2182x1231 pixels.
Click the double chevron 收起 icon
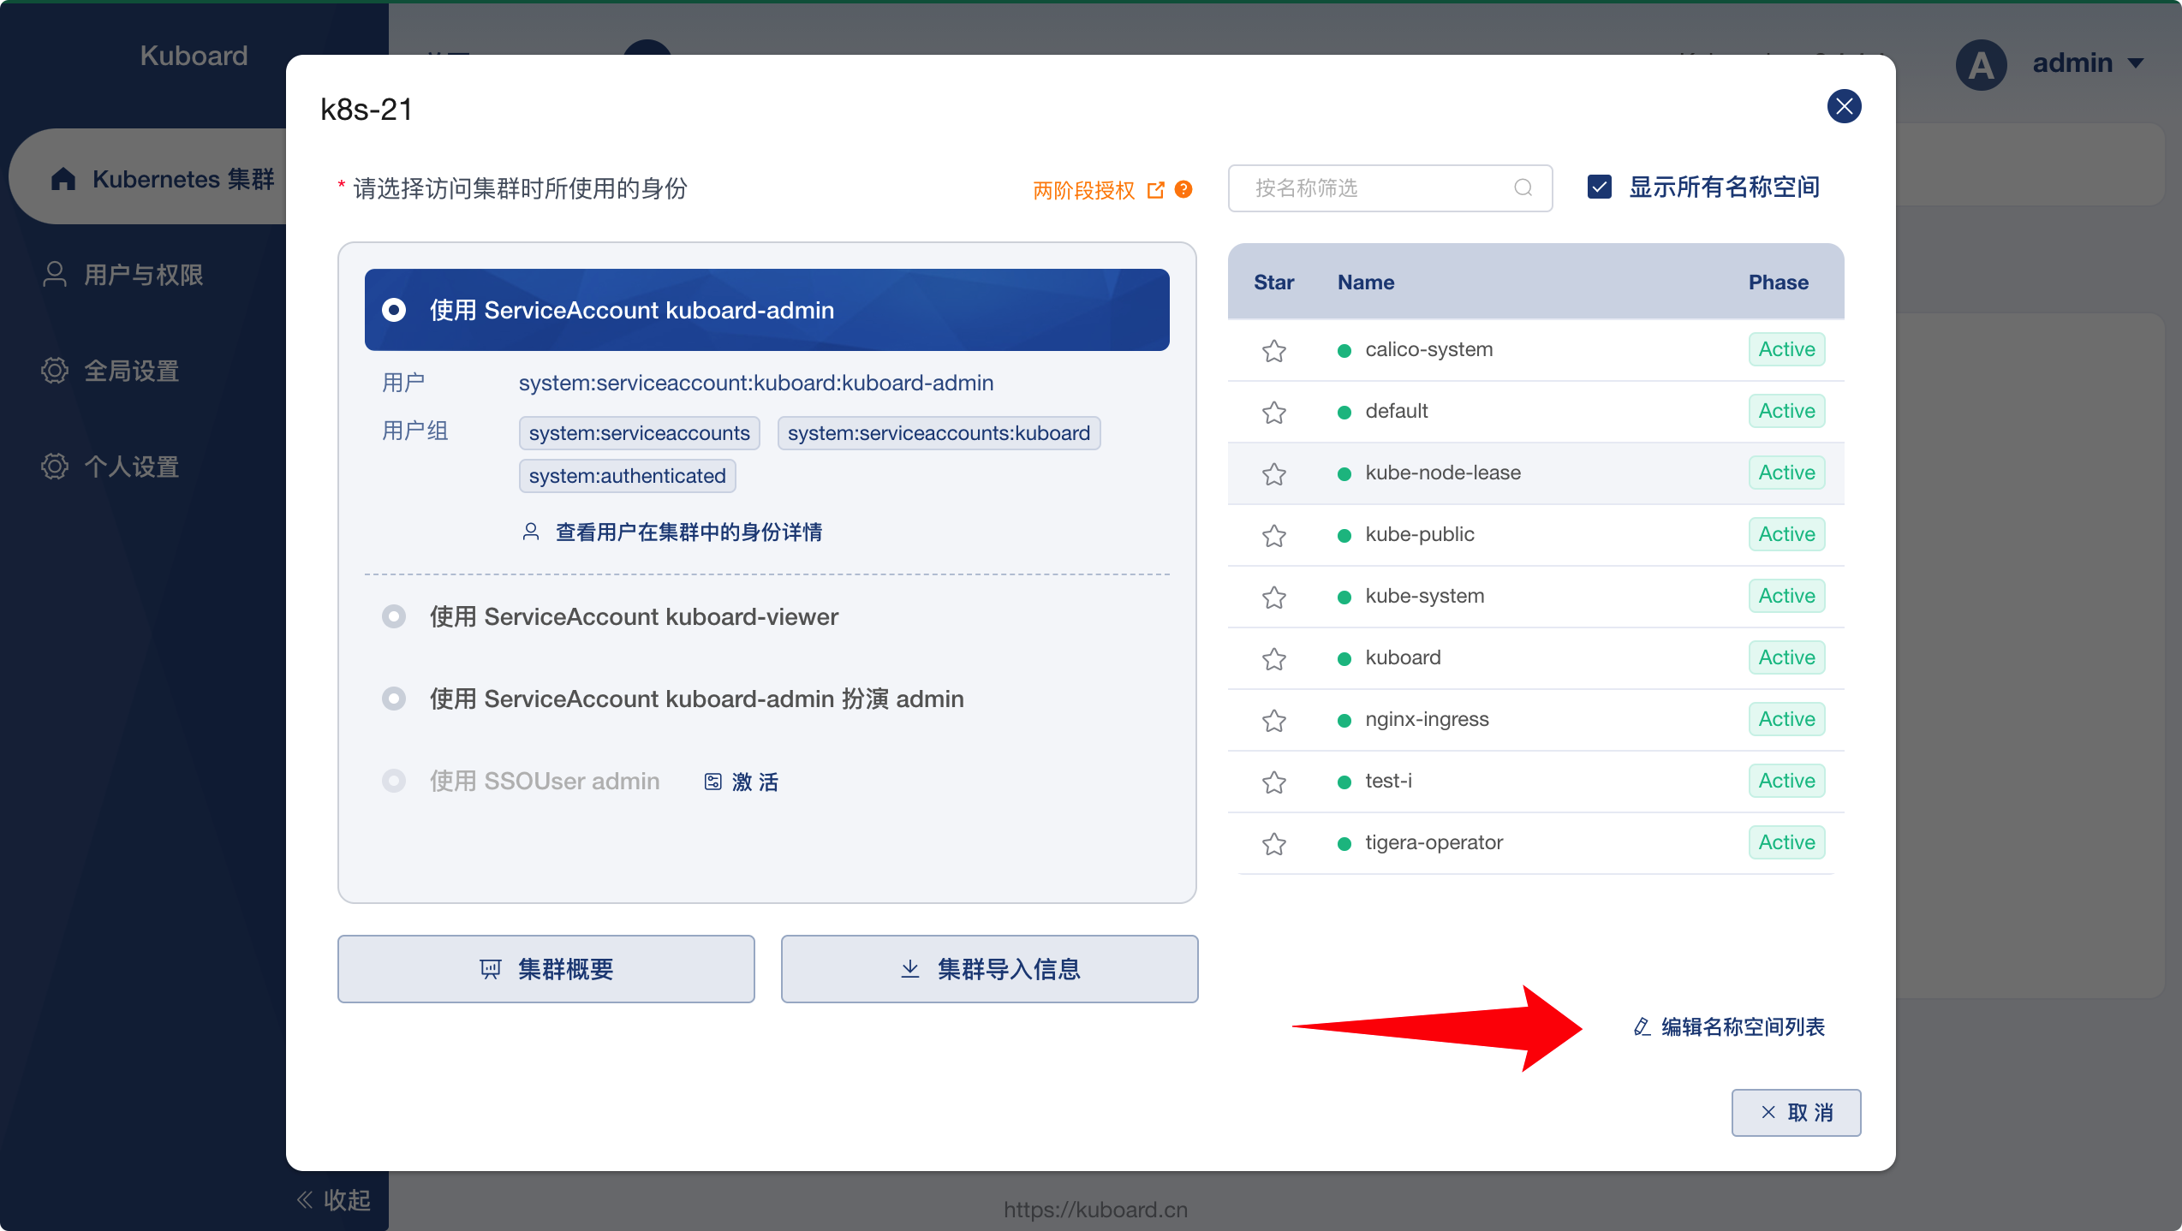point(305,1199)
